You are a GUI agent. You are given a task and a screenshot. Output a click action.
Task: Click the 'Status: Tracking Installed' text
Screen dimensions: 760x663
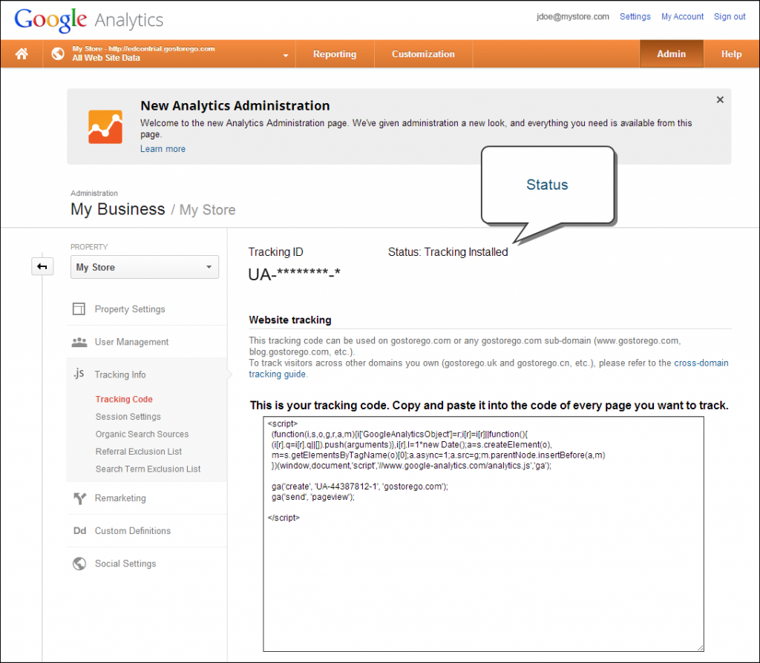(448, 252)
